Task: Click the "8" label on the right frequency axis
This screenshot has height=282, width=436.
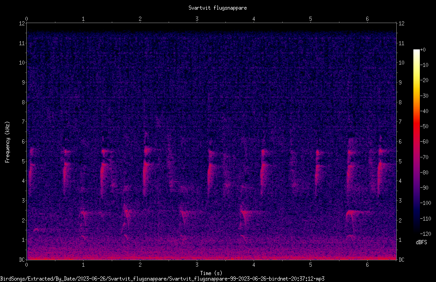Action: point(400,102)
